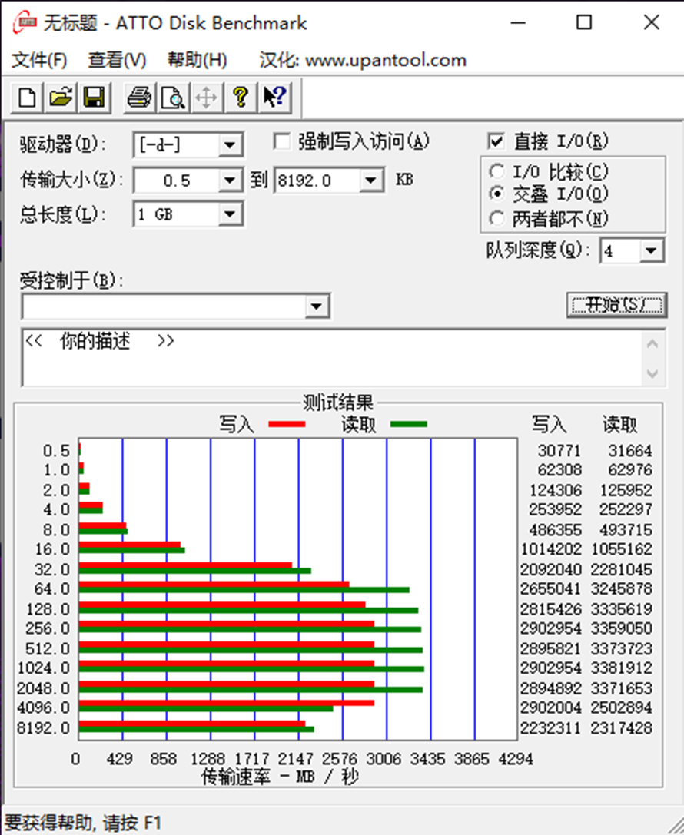
Task: Select the I/O 比较 radio button
Action: click(497, 171)
